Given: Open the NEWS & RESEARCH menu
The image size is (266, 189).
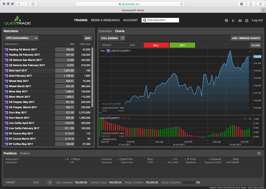Looking at the screenshot, I should point(105,20).
